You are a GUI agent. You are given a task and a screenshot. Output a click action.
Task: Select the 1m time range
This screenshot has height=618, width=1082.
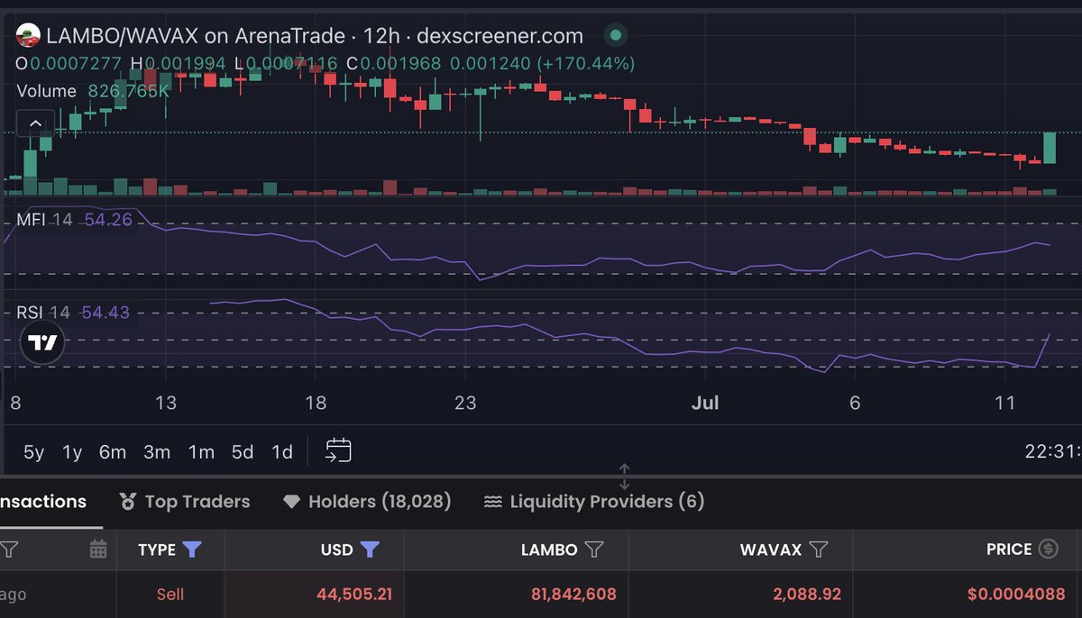point(201,452)
